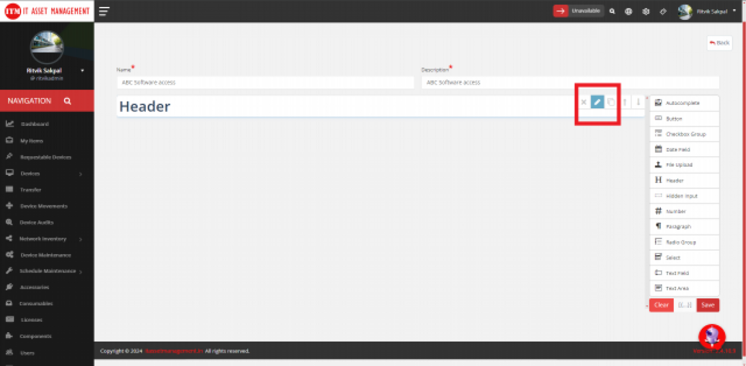Click the search magnifier in the top bar
The height and width of the screenshot is (366, 746).
pos(612,11)
